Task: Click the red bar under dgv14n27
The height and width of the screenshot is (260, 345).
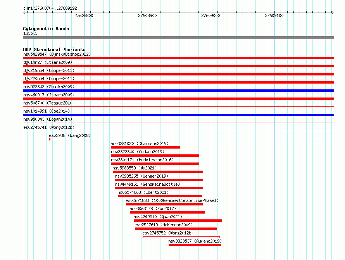Action: [178, 66]
